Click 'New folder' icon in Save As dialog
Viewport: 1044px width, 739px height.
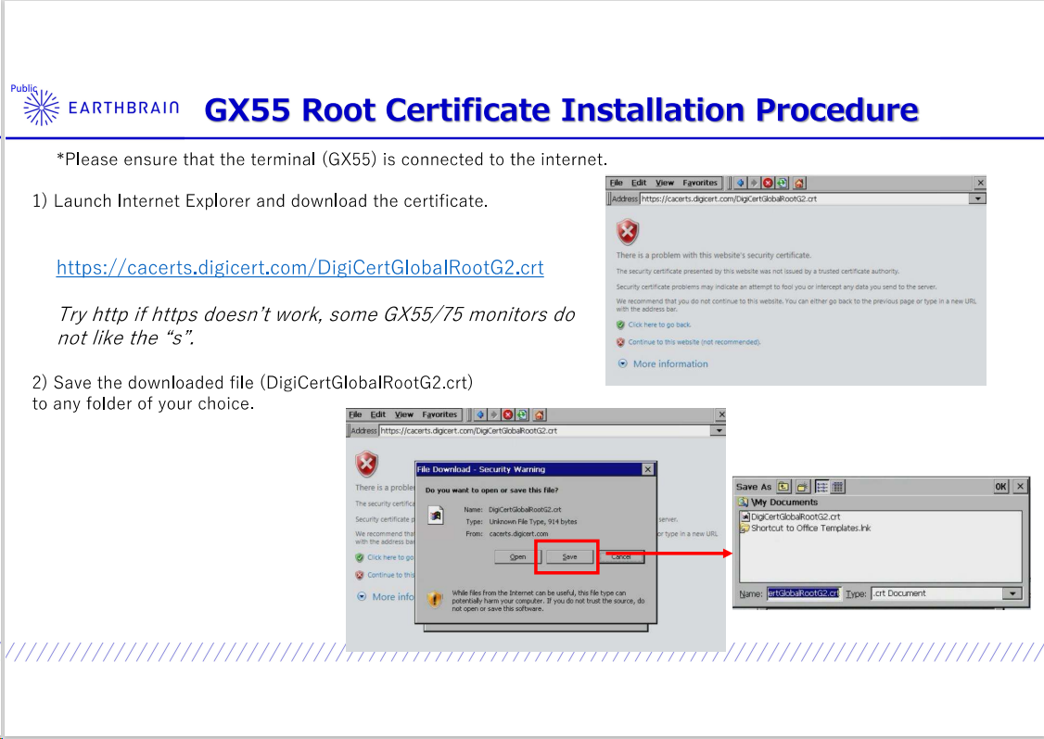coord(802,487)
